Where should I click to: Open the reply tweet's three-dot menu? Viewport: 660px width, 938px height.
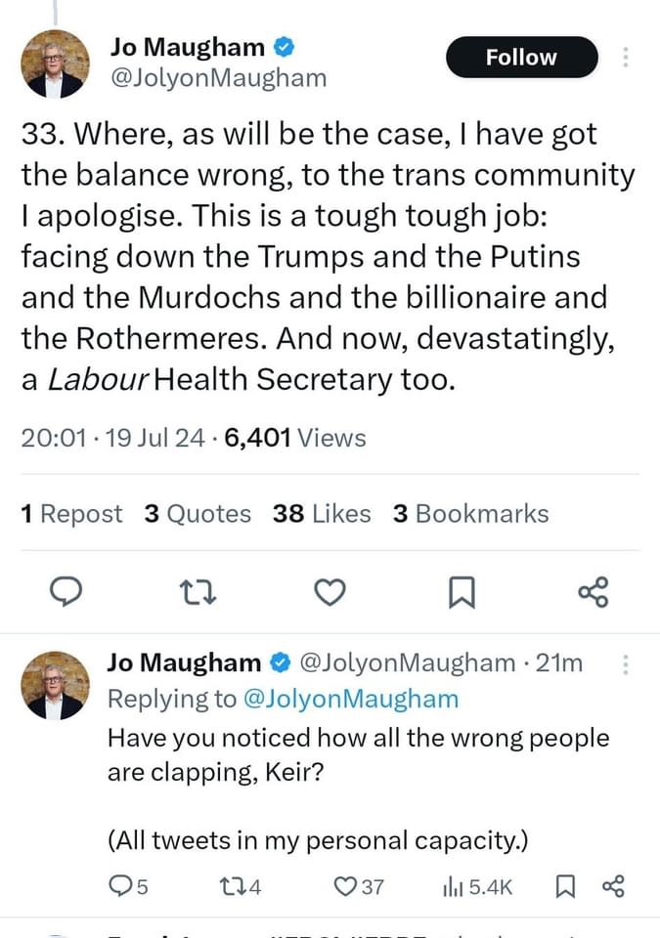tap(626, 664)
